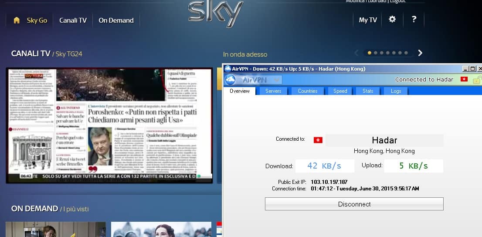Click the Disconnect button

pyautogui.click(x=354, y=204)
